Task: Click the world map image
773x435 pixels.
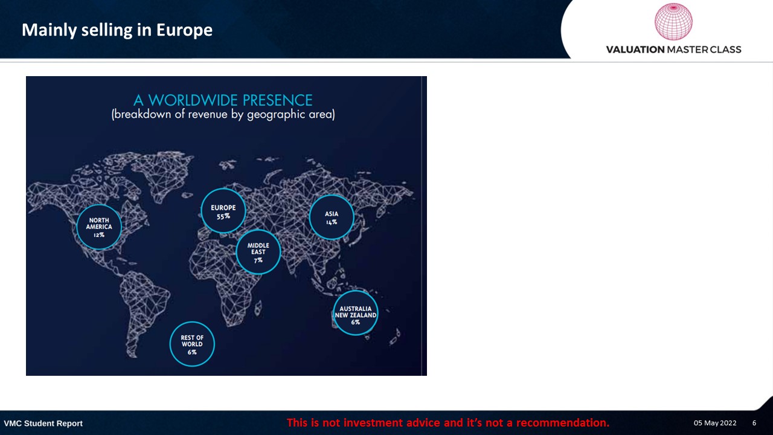Action: pos(226,226)
